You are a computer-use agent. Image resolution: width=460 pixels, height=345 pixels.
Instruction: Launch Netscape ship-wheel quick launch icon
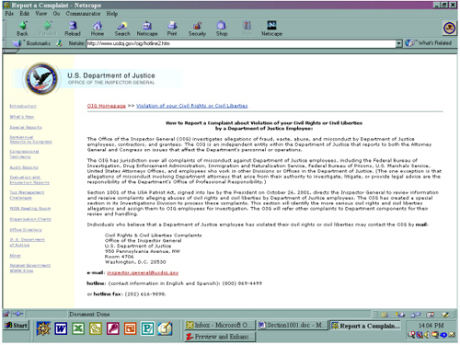pyautogui.click(x=43, y=329)
